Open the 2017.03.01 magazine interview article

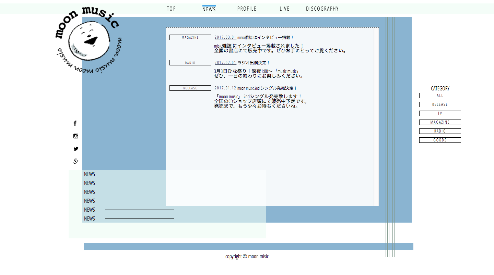click(x=254, y=37)
